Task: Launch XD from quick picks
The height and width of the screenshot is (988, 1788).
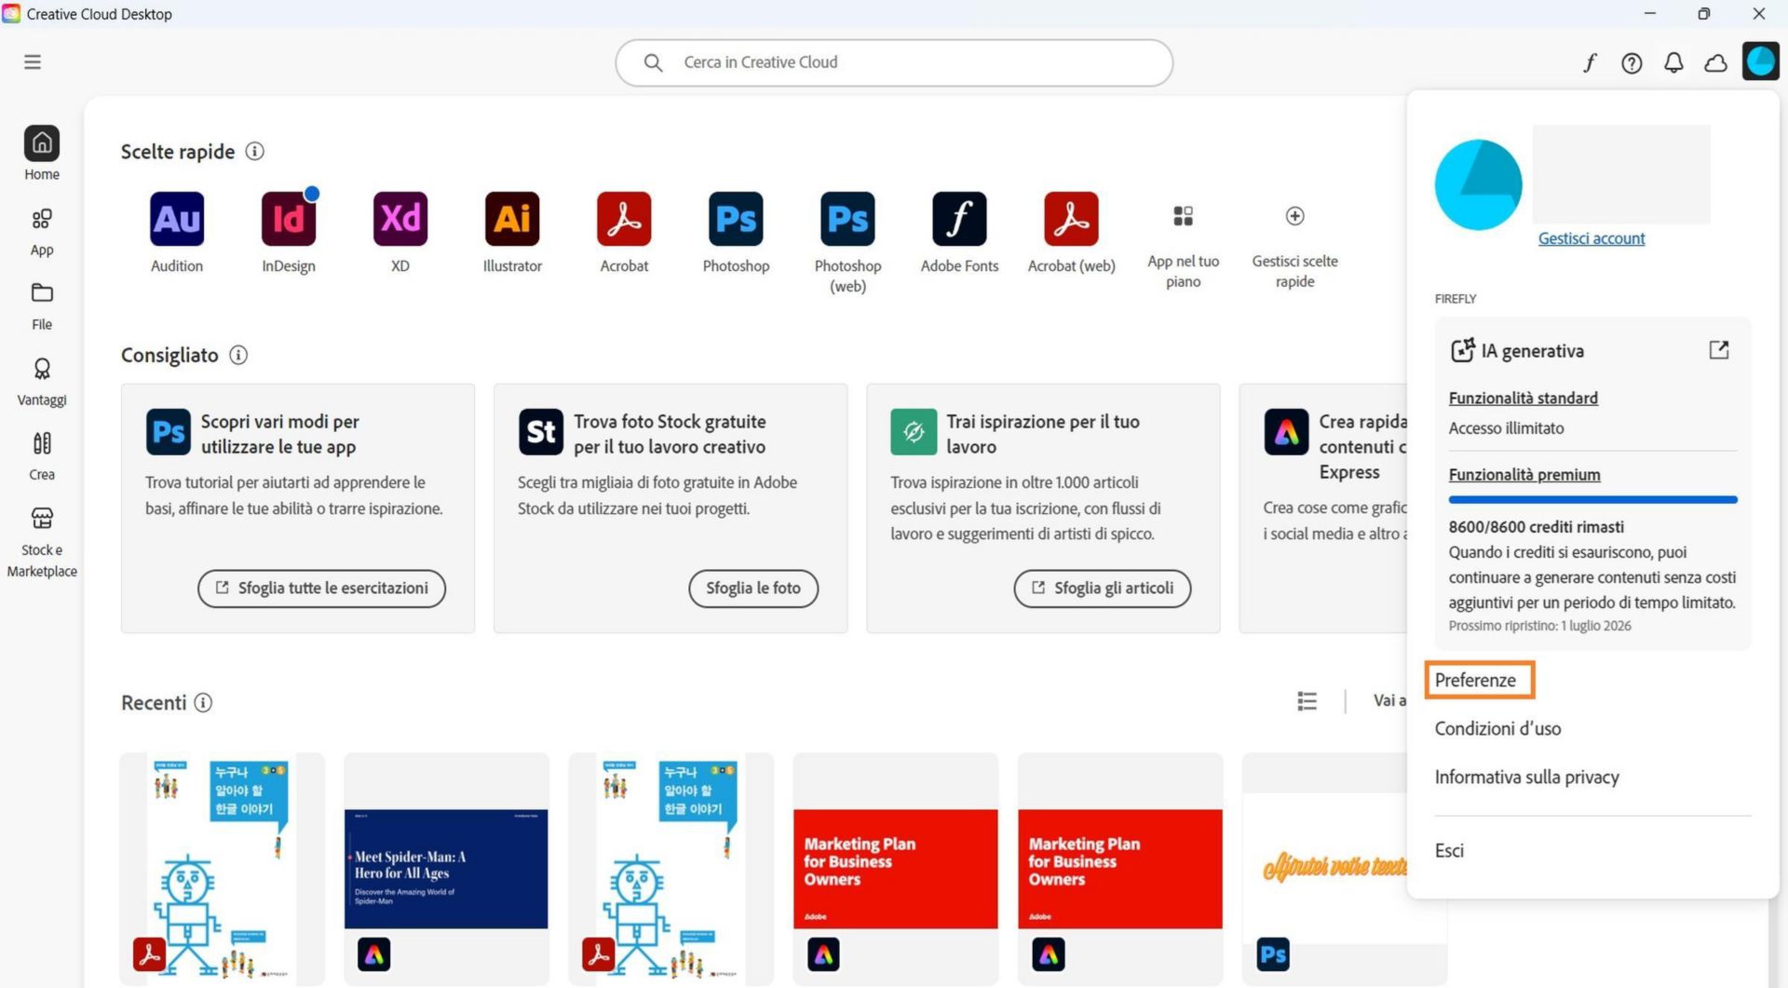Action: point(400,219)
